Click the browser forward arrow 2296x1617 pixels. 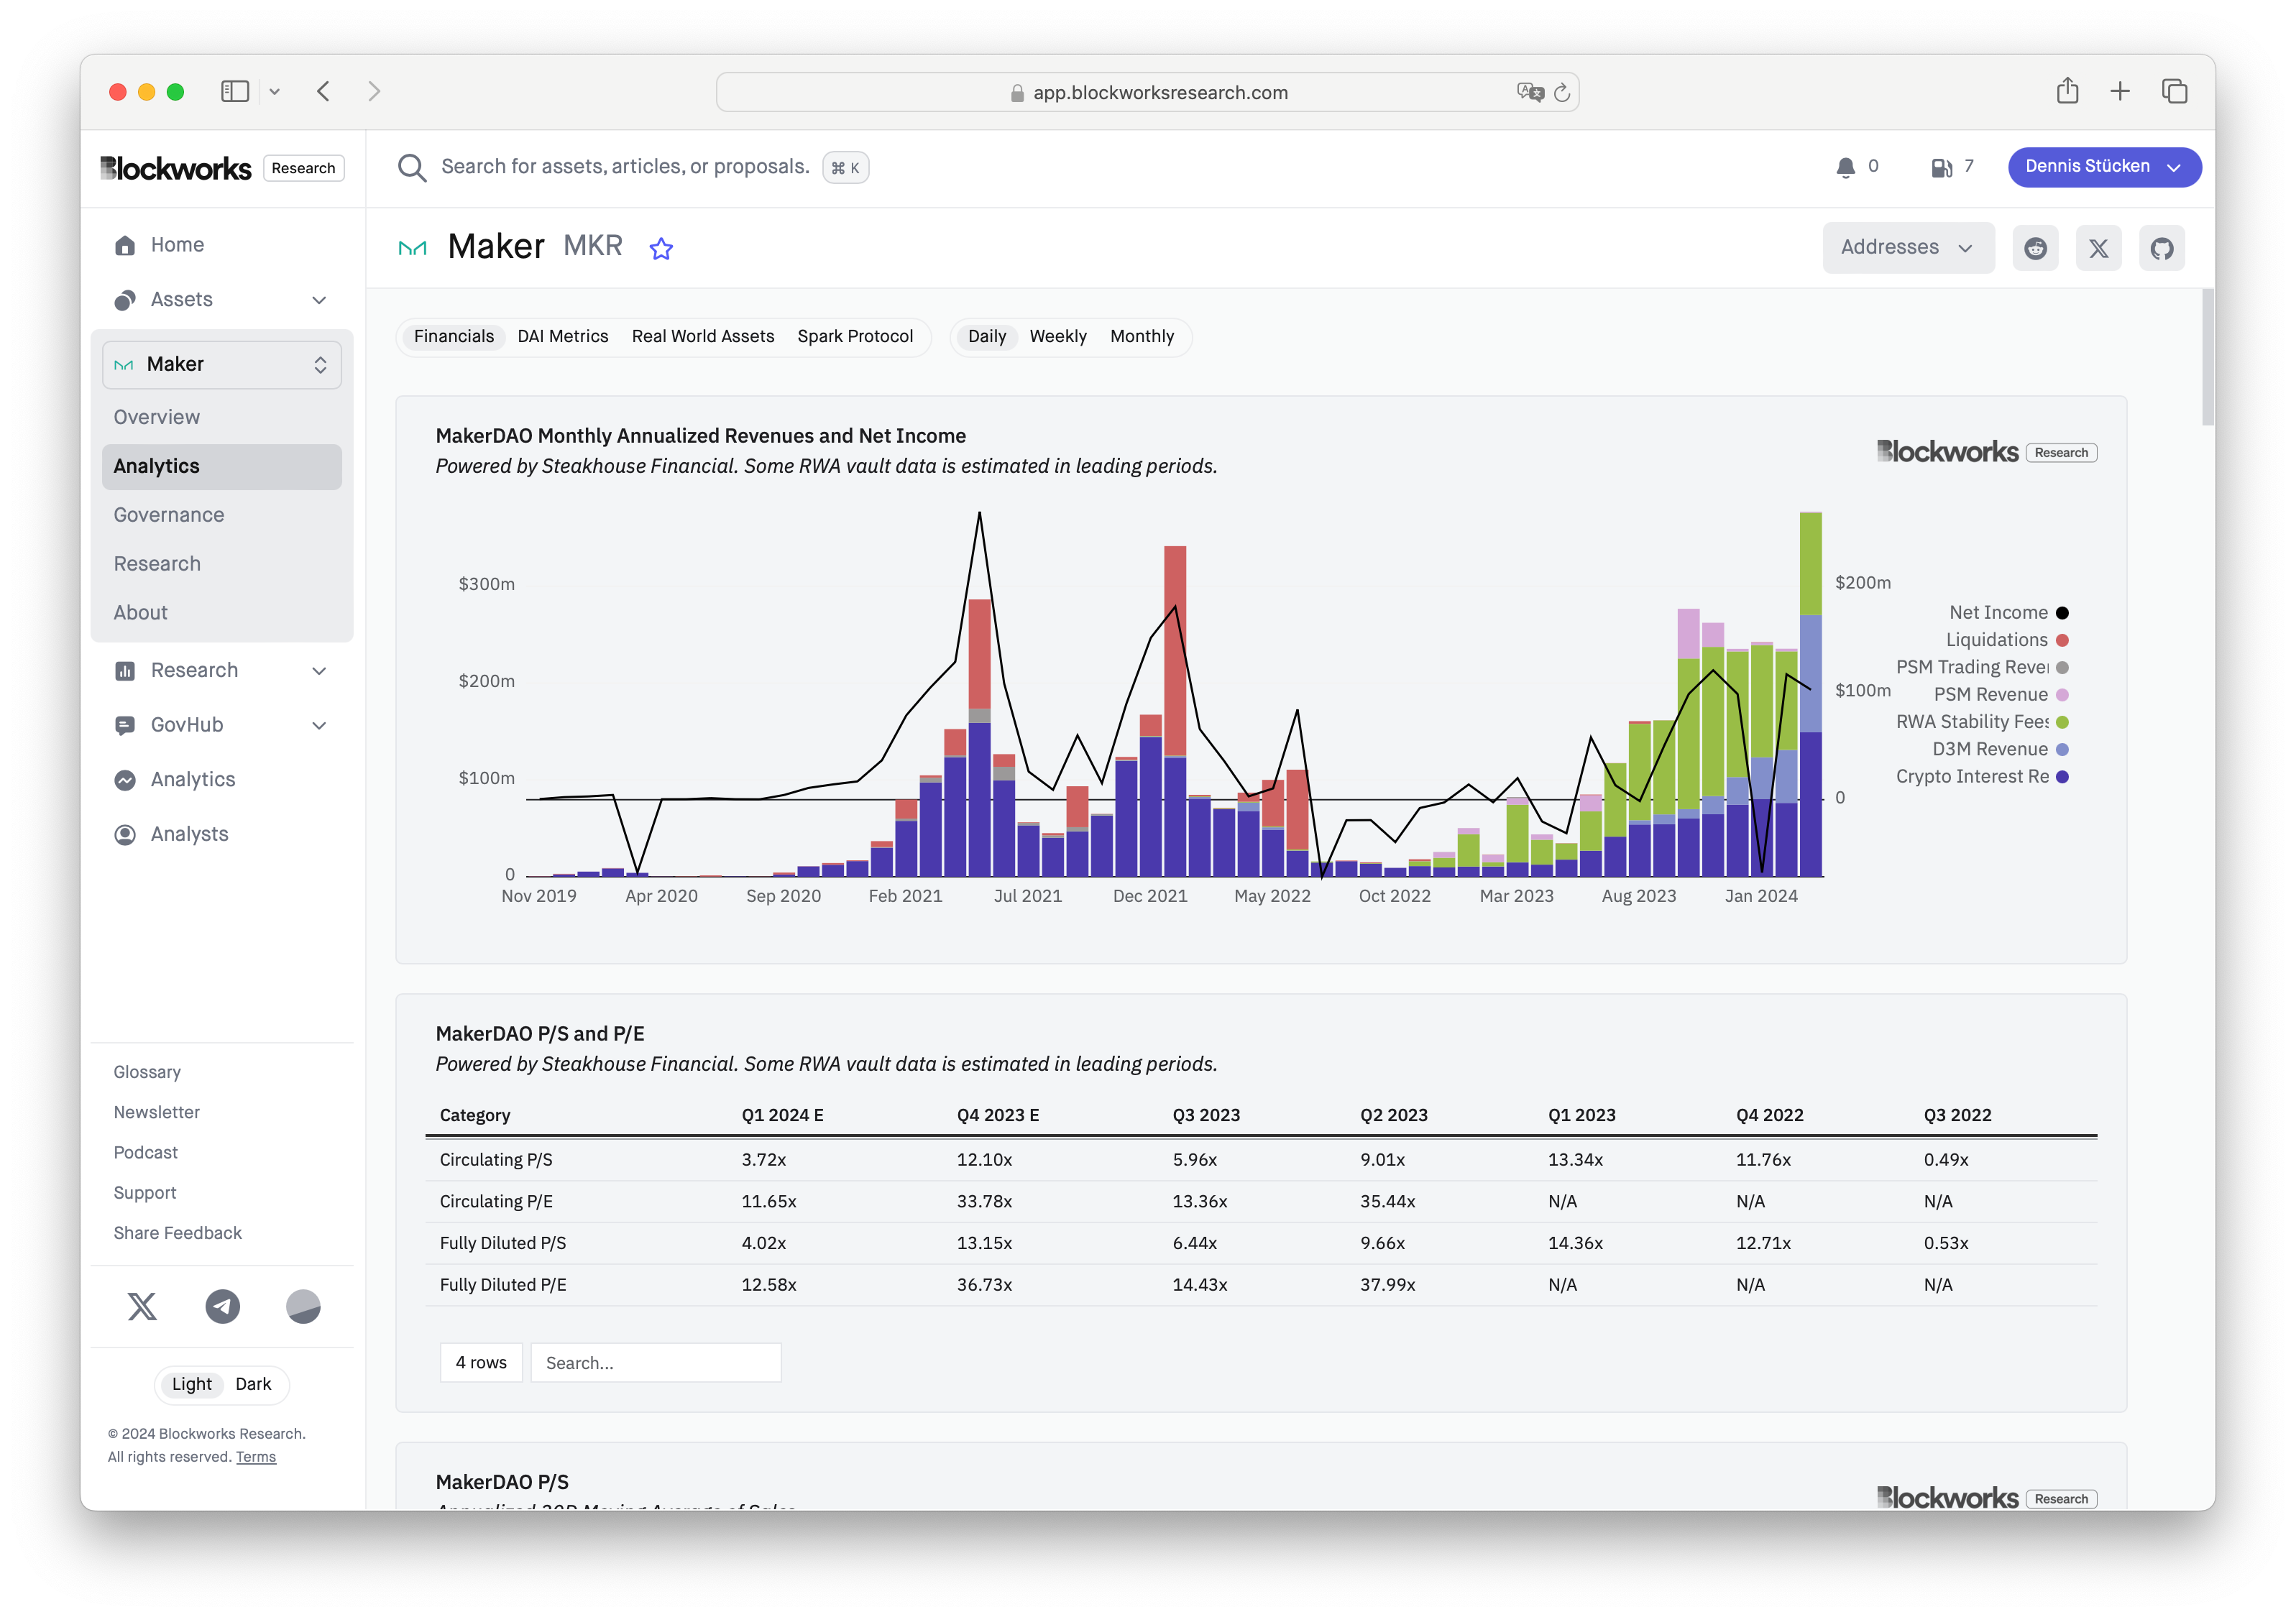(x=374, y=92)
